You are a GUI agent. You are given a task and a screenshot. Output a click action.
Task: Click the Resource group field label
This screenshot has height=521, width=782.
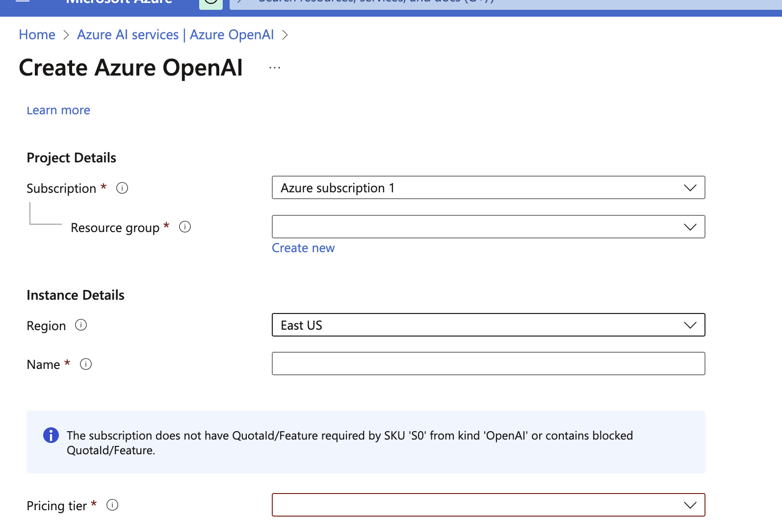(115, 228)
